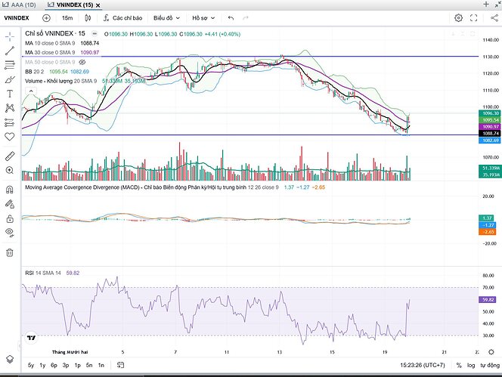
Task: Pick the ruler measure tool
Action: coord(10,156)
